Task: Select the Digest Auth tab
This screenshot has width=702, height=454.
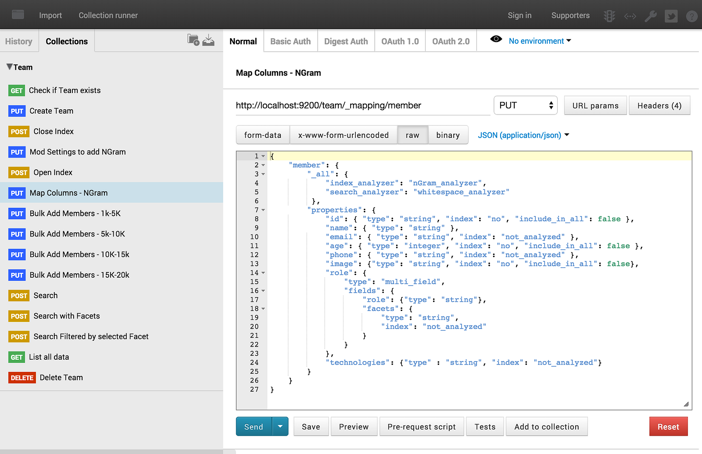Action: tap(346, 41)
